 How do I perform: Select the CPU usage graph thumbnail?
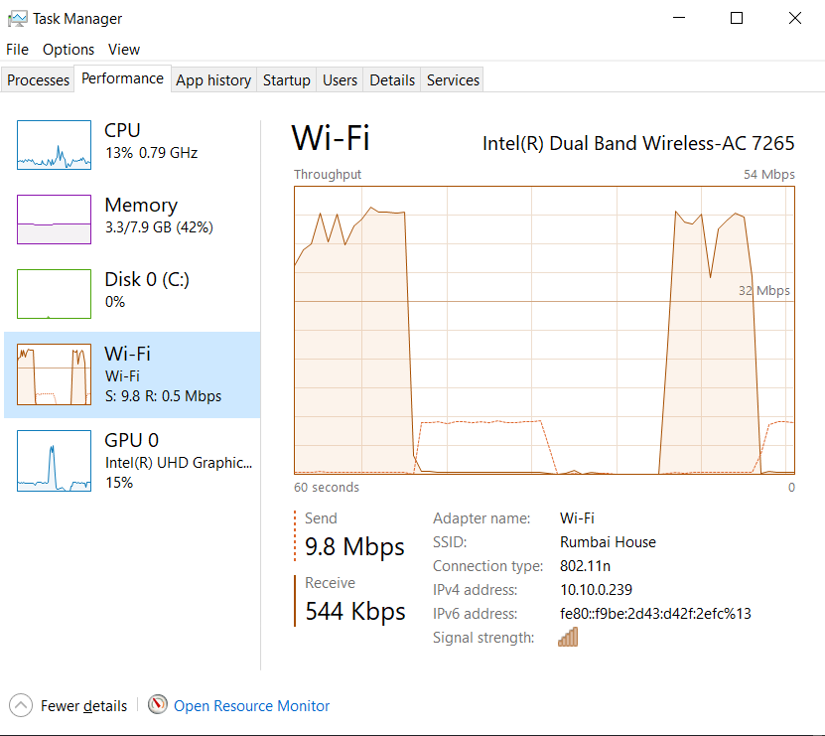[x=54, y=145]
